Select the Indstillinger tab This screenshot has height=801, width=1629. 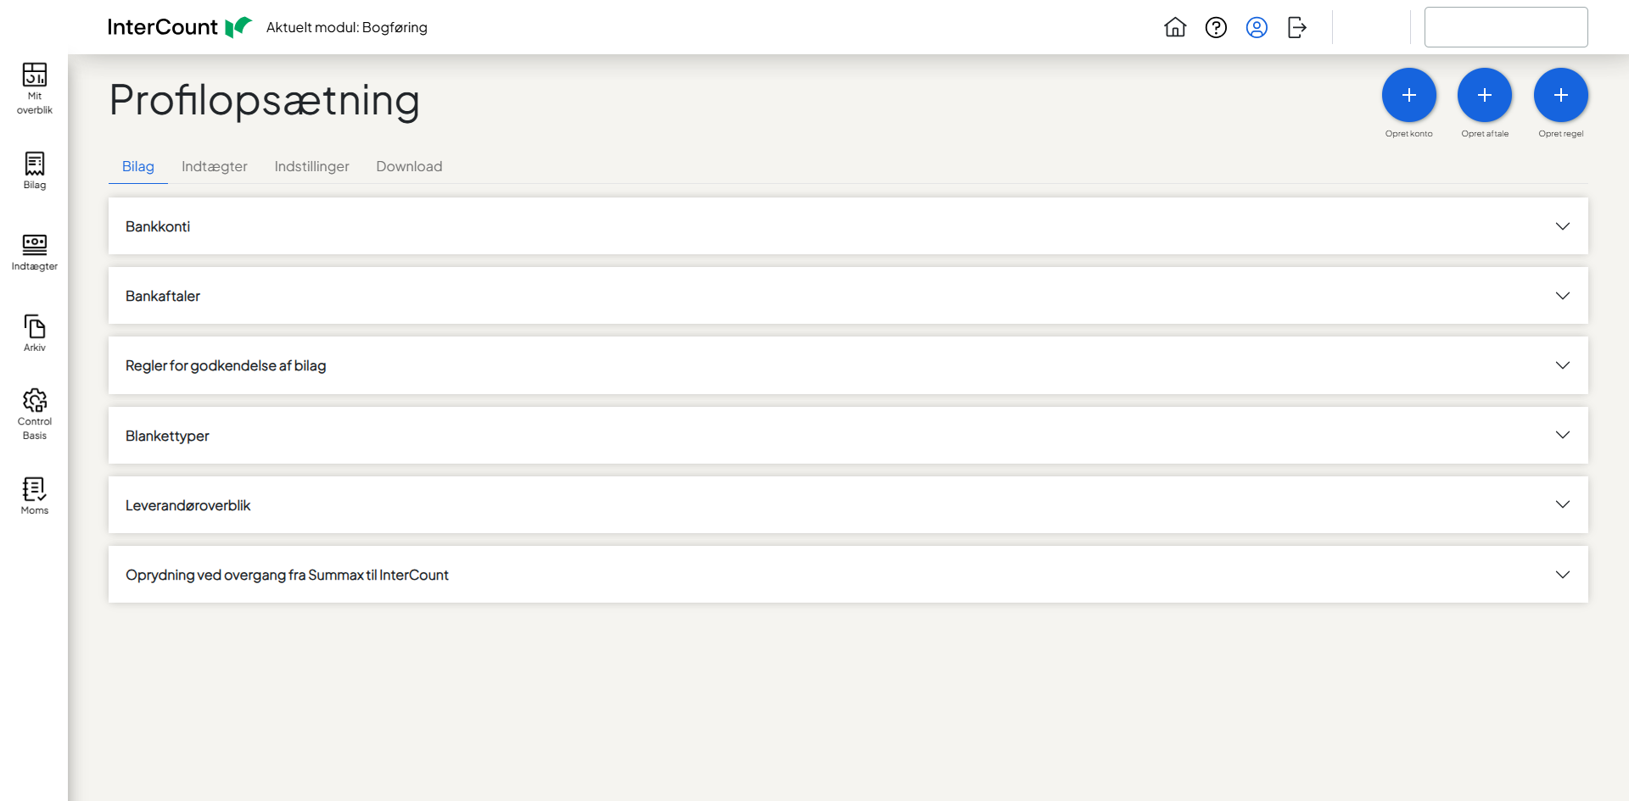point(311,166)
